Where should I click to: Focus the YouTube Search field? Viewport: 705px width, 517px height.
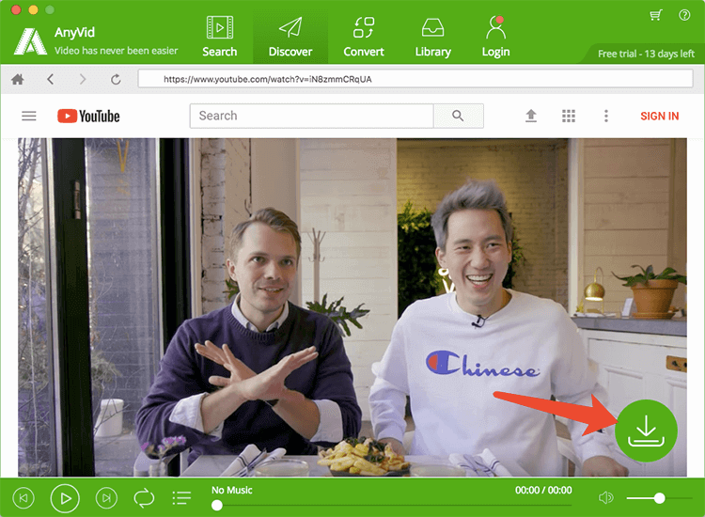311,116
